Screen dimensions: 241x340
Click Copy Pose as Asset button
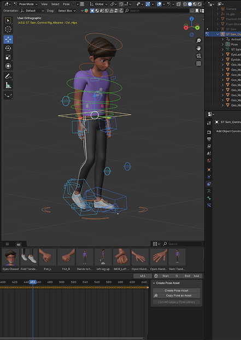pyautogui.click(x=177, y=295)
